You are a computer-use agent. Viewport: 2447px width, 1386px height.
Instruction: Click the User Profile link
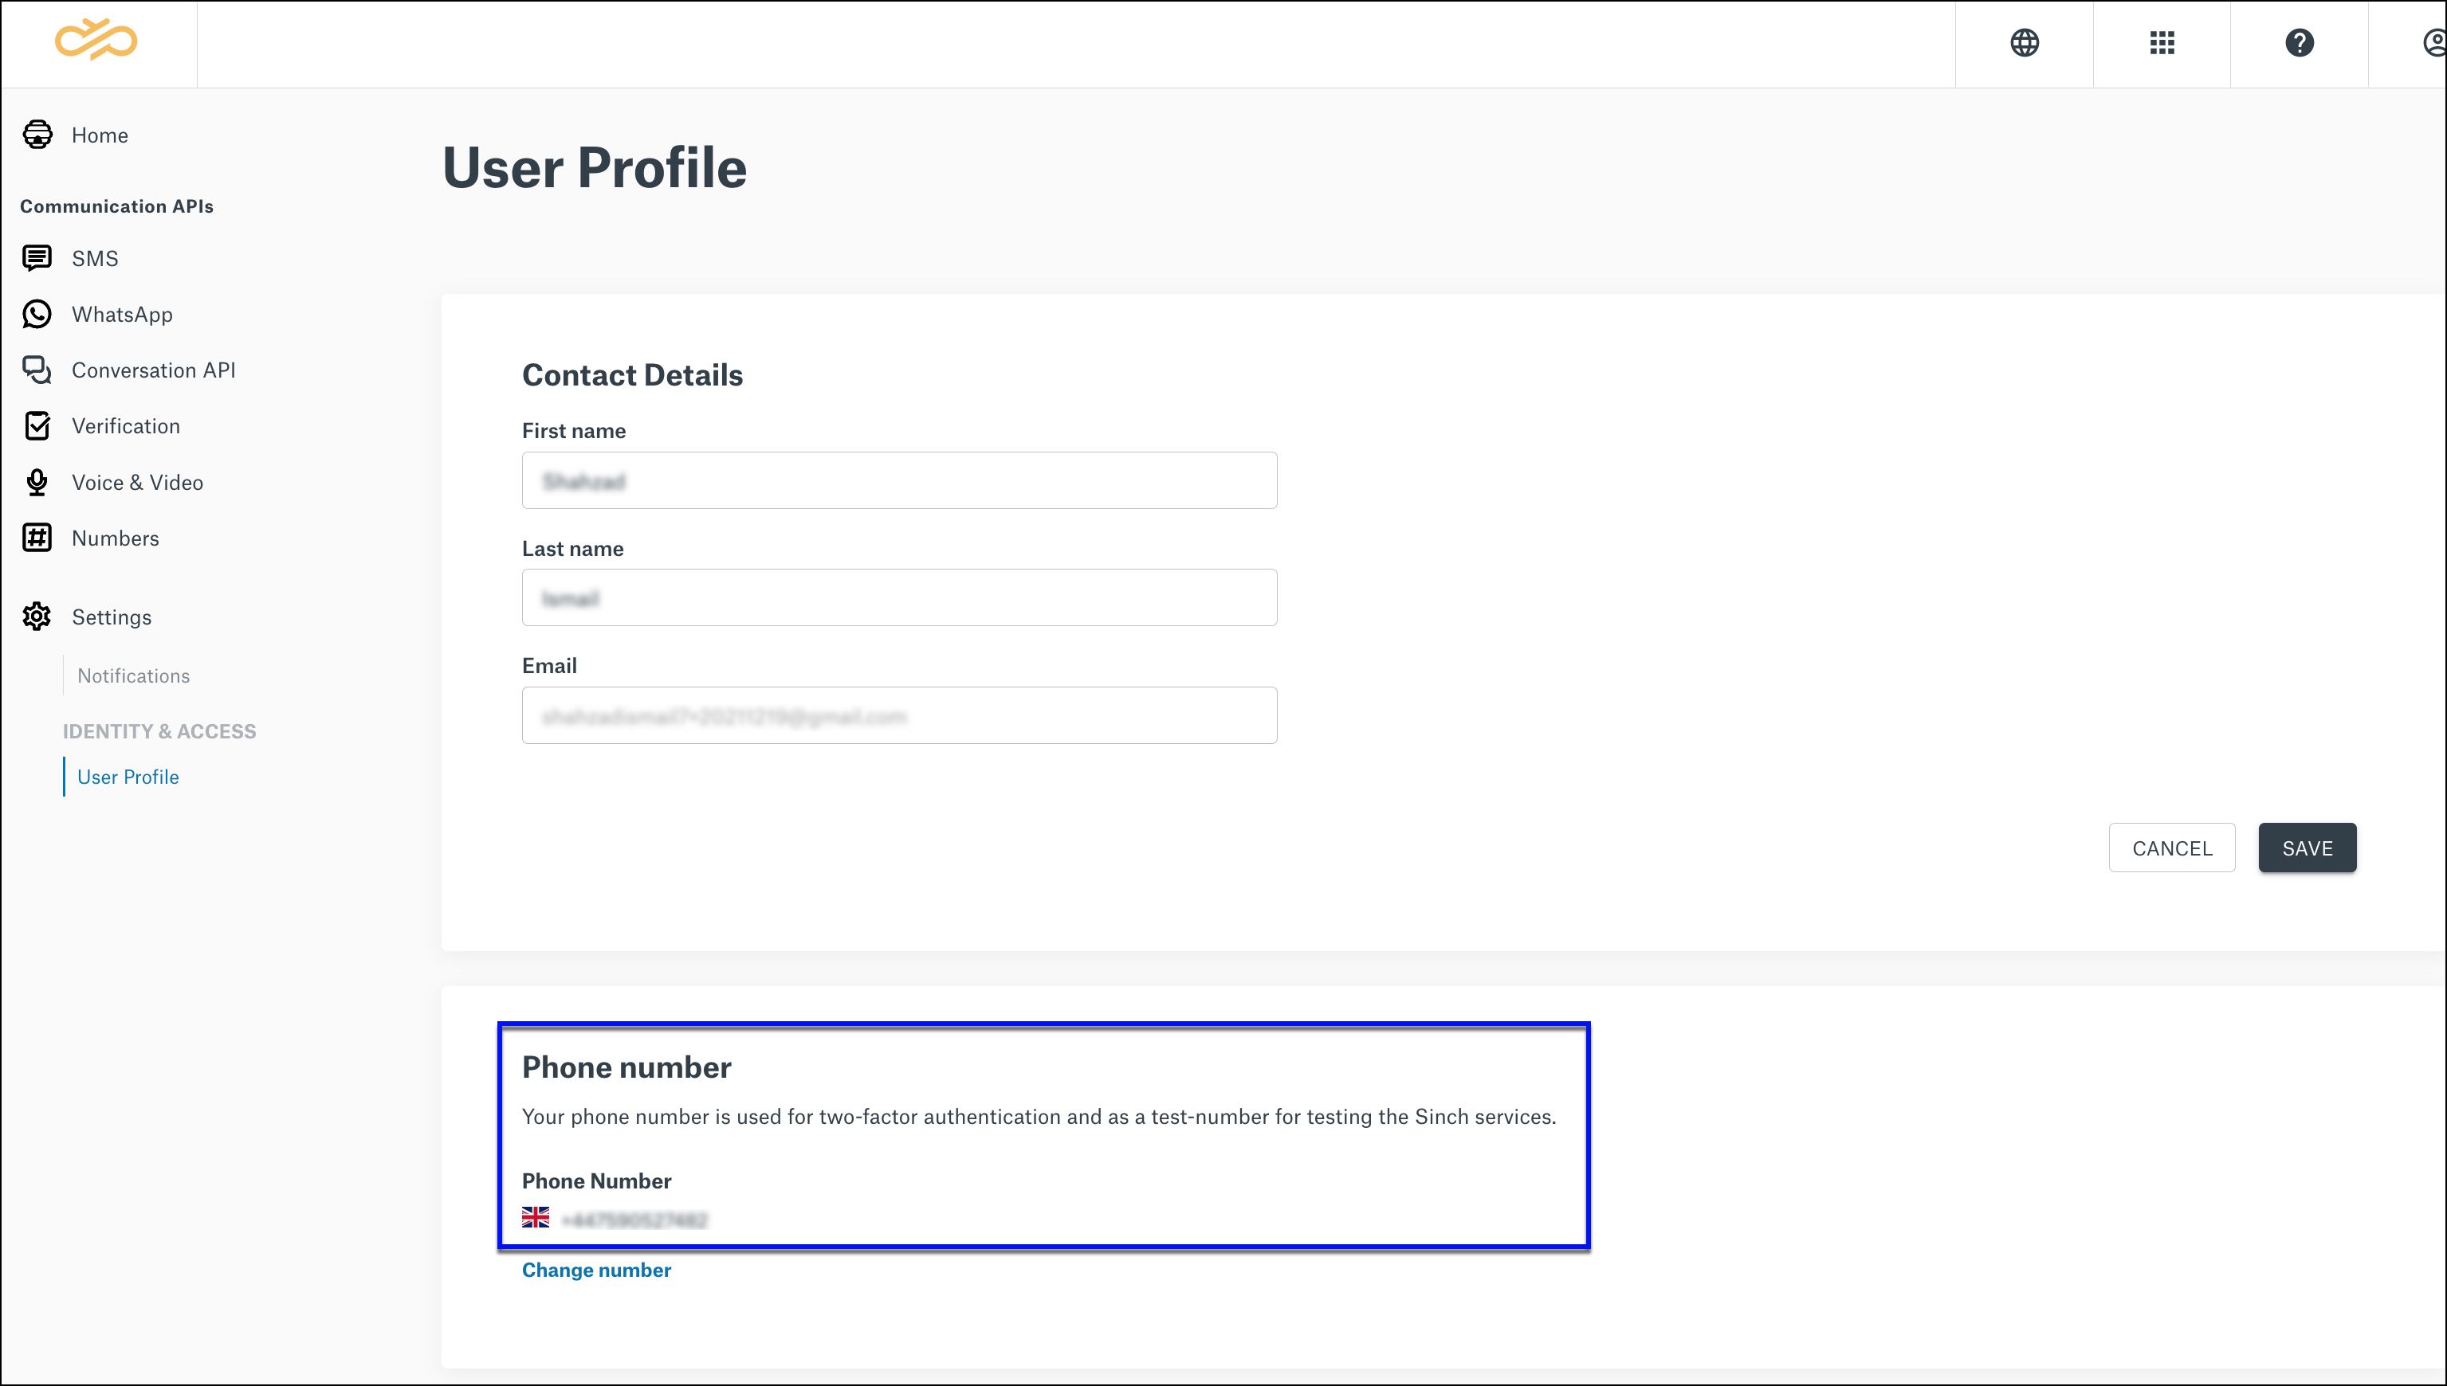(x=128, y=776)
